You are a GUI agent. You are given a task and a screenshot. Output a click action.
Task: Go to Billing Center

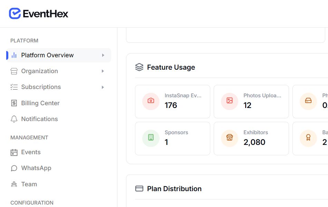59,103
